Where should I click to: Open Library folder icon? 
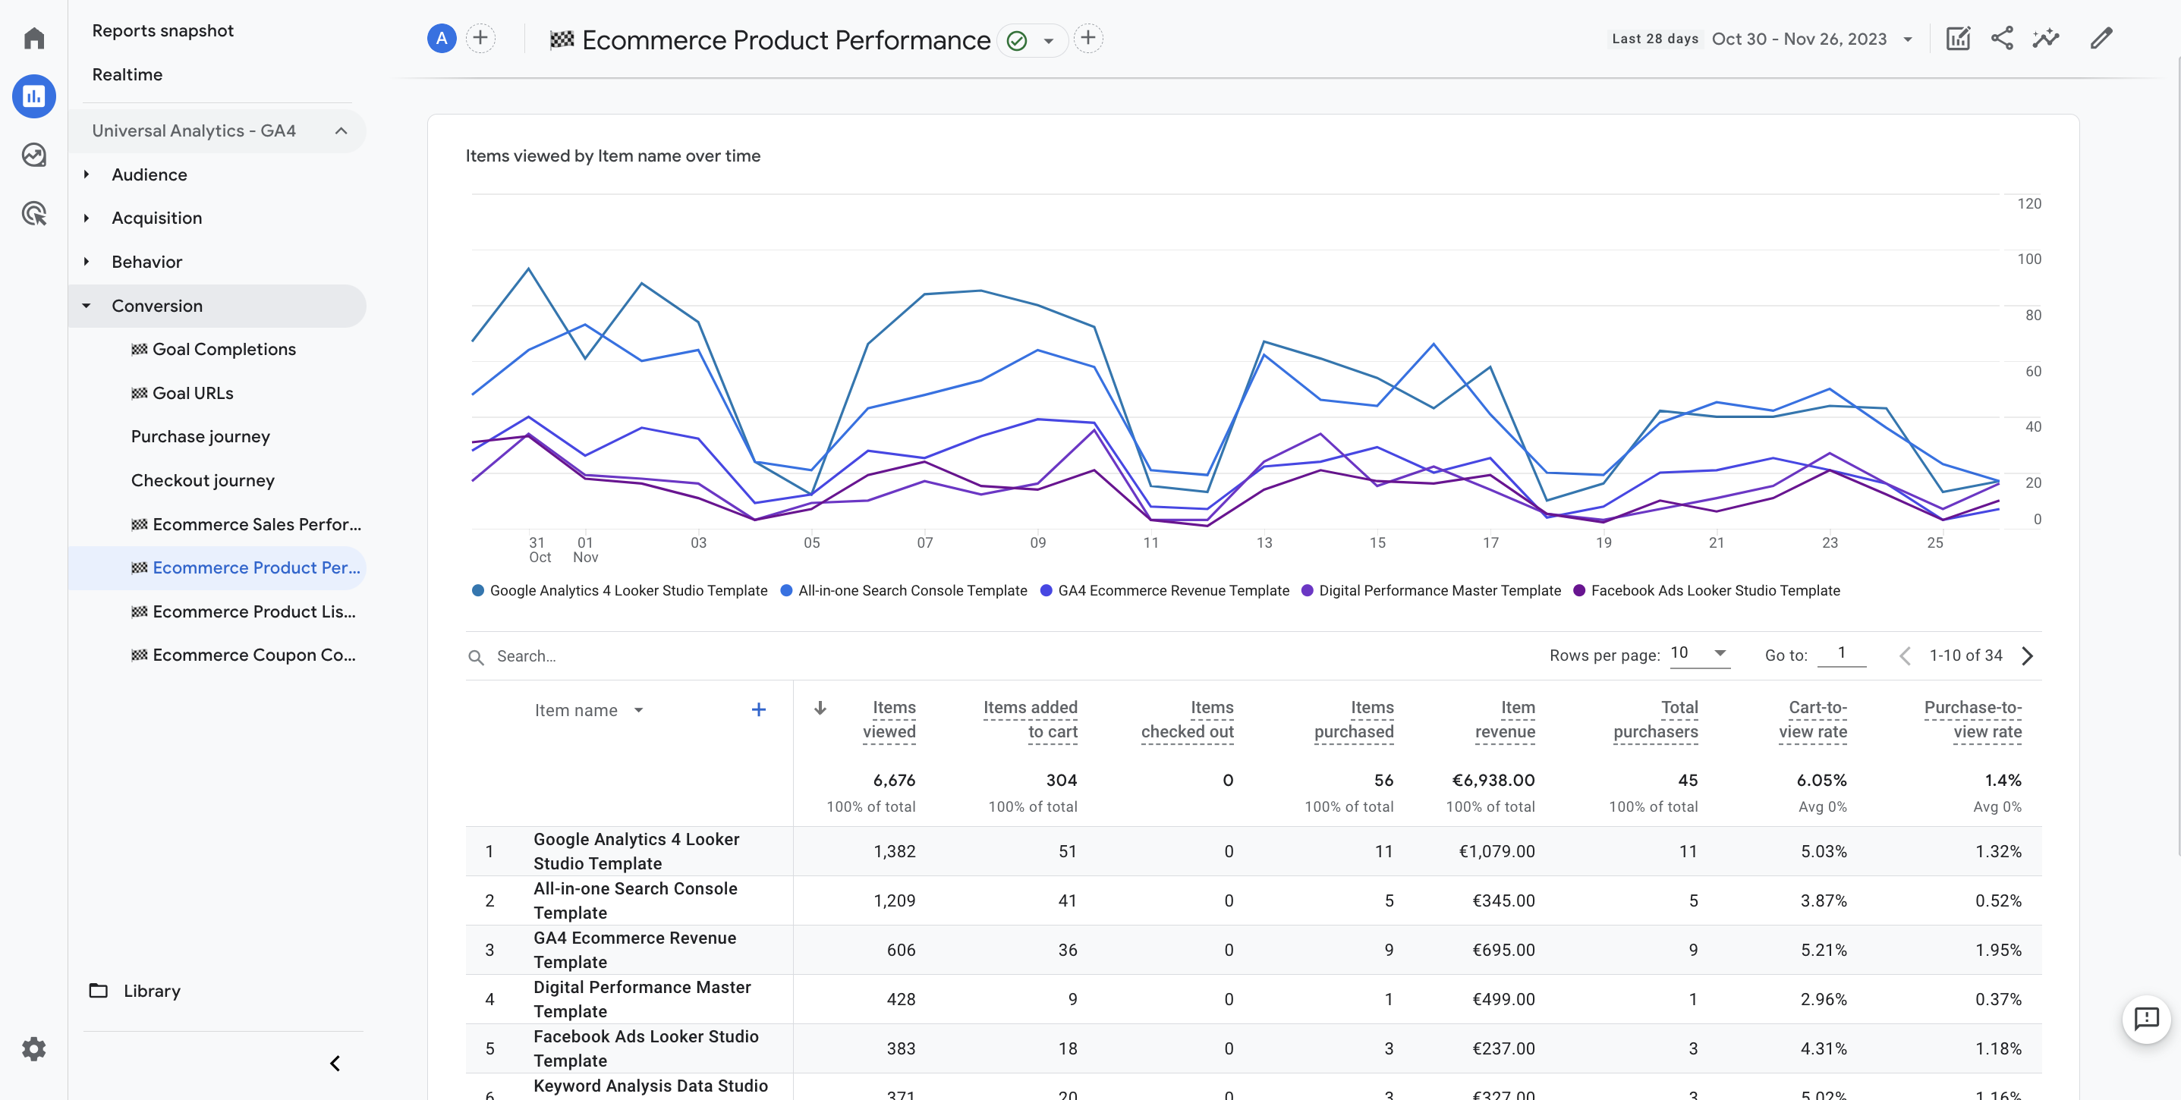point(98,991)
